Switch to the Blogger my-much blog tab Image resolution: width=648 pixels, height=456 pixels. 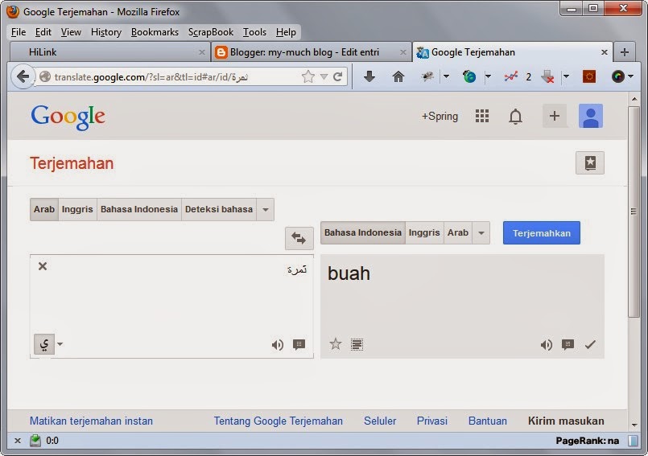tap(311, 52)
